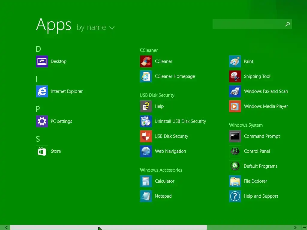Open Calculator icon
The height and width of the screenshot is (230, 307).
tap(146, 181)
